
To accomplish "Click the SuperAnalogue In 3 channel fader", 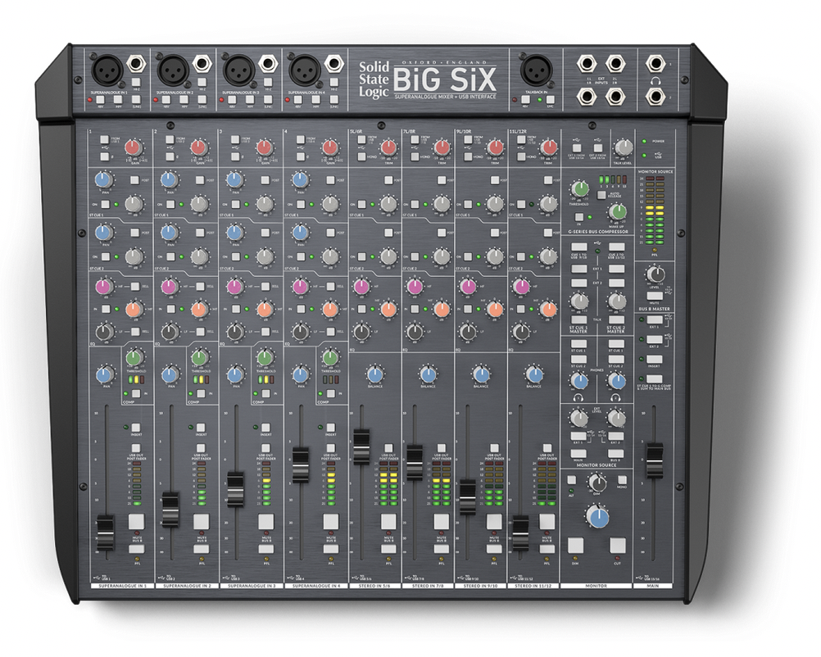I will click(x=235, y=490).
